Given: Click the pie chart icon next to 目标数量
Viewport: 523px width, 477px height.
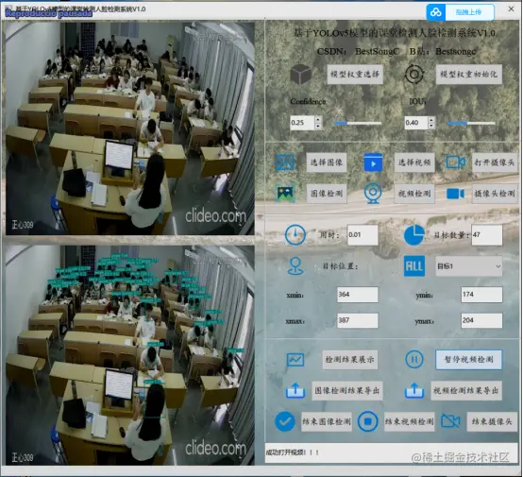Looking at the screenshot, I should click(413, 235).
